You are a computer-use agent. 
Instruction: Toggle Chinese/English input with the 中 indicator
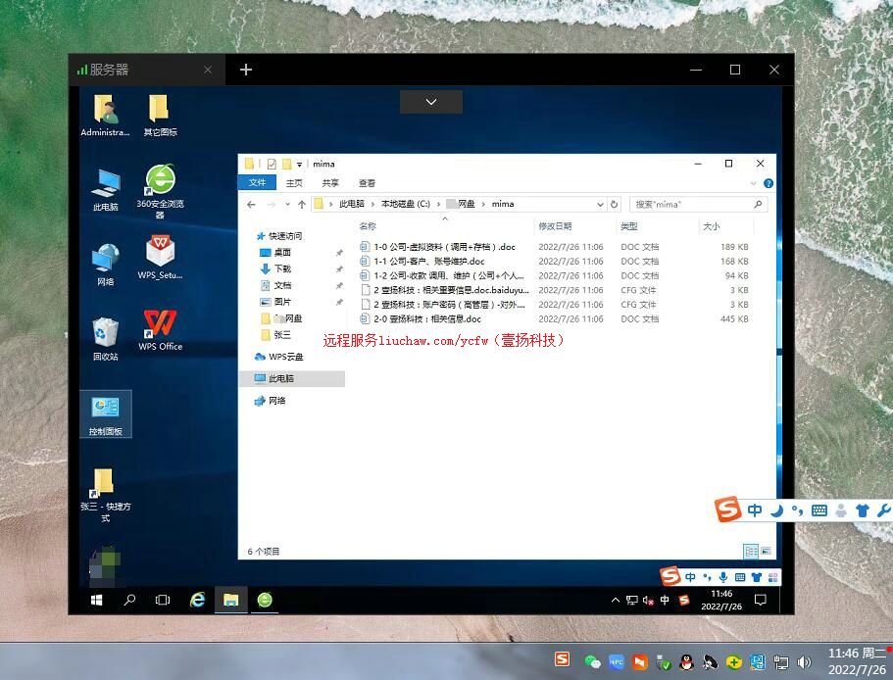(755, 510)
